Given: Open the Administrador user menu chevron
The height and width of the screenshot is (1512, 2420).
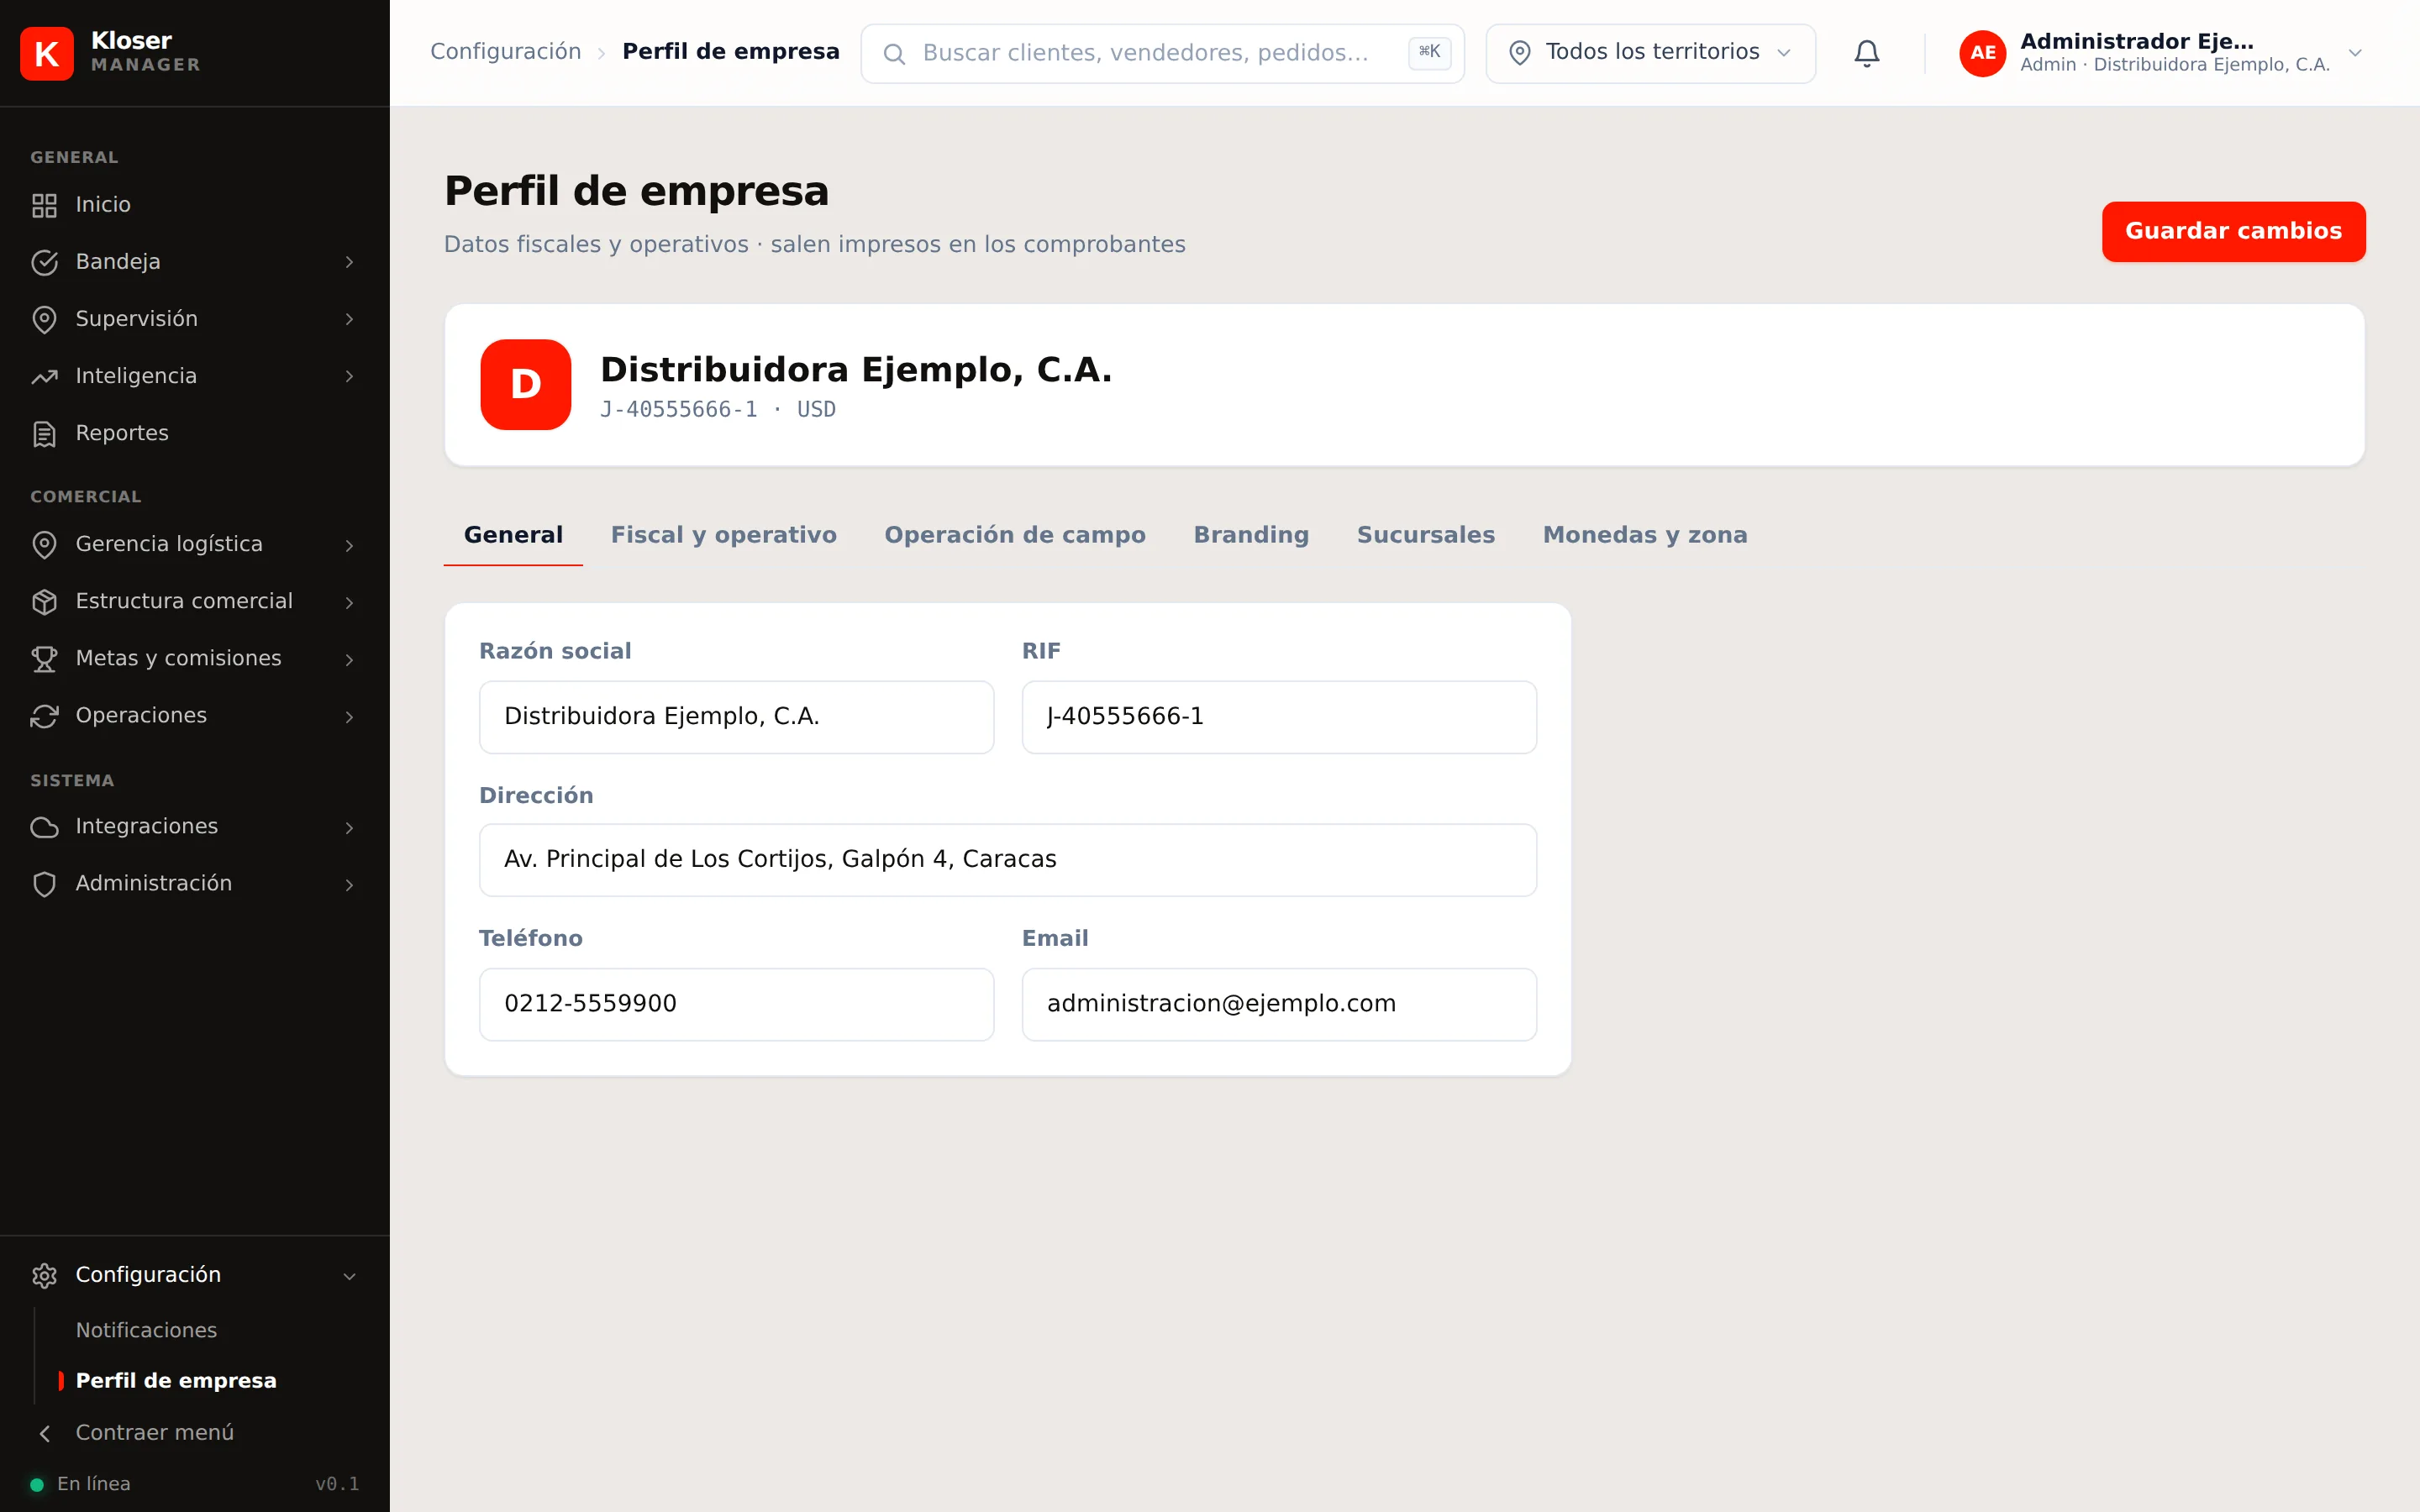Looking at the screenshot, I should 2355,53.
